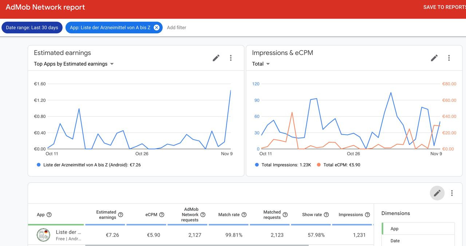Click the app name 'Liste der ...' in table row
Image resolution: width=466 pixels, height=246 pixels.
(x=68, y=232)
